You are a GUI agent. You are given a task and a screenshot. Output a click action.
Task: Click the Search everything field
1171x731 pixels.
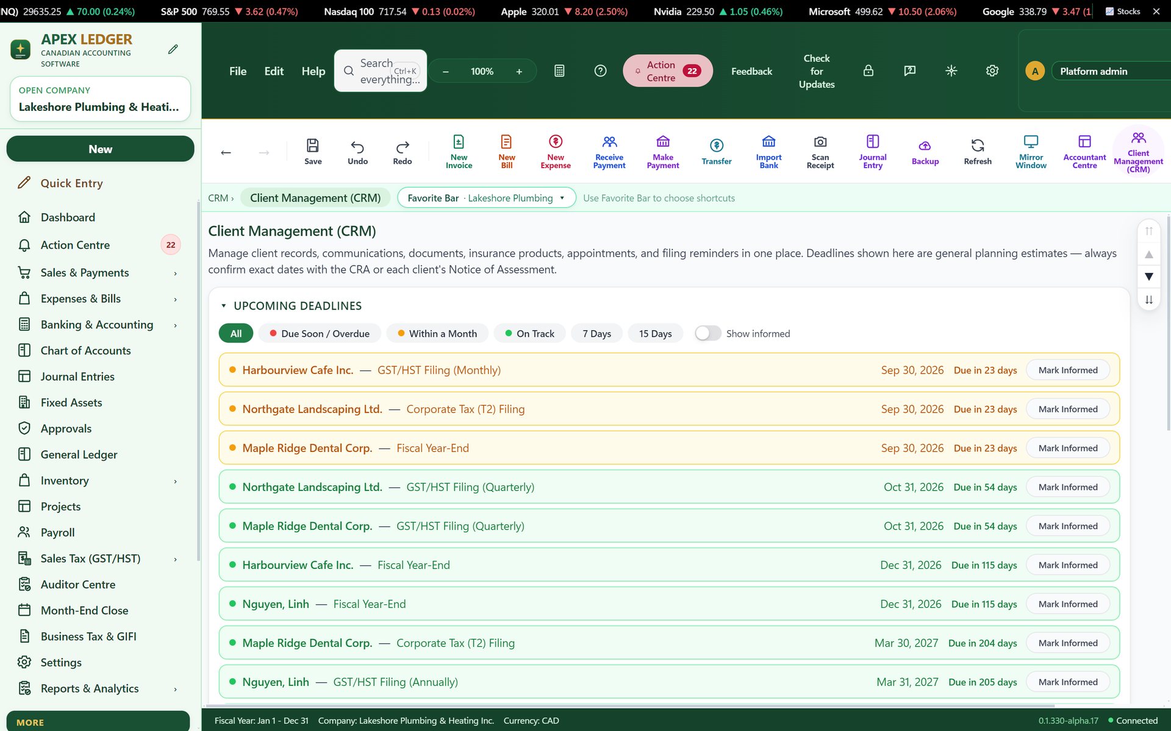coord(381,71)
